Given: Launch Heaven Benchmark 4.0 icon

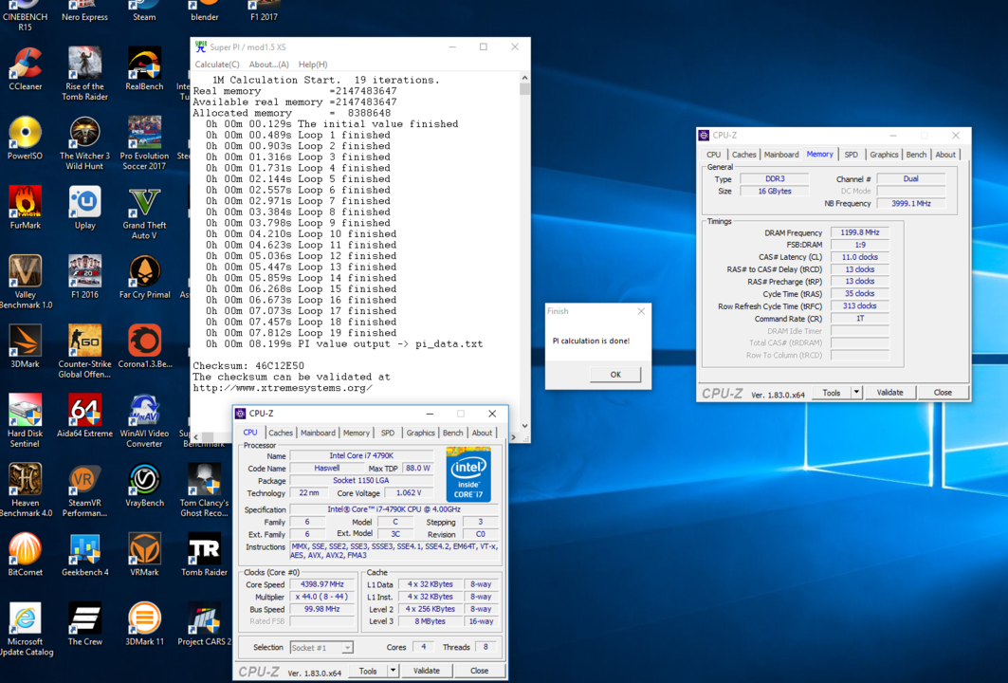Looking at the screenshot, I should pyautogui.click(x=25, y=490).
